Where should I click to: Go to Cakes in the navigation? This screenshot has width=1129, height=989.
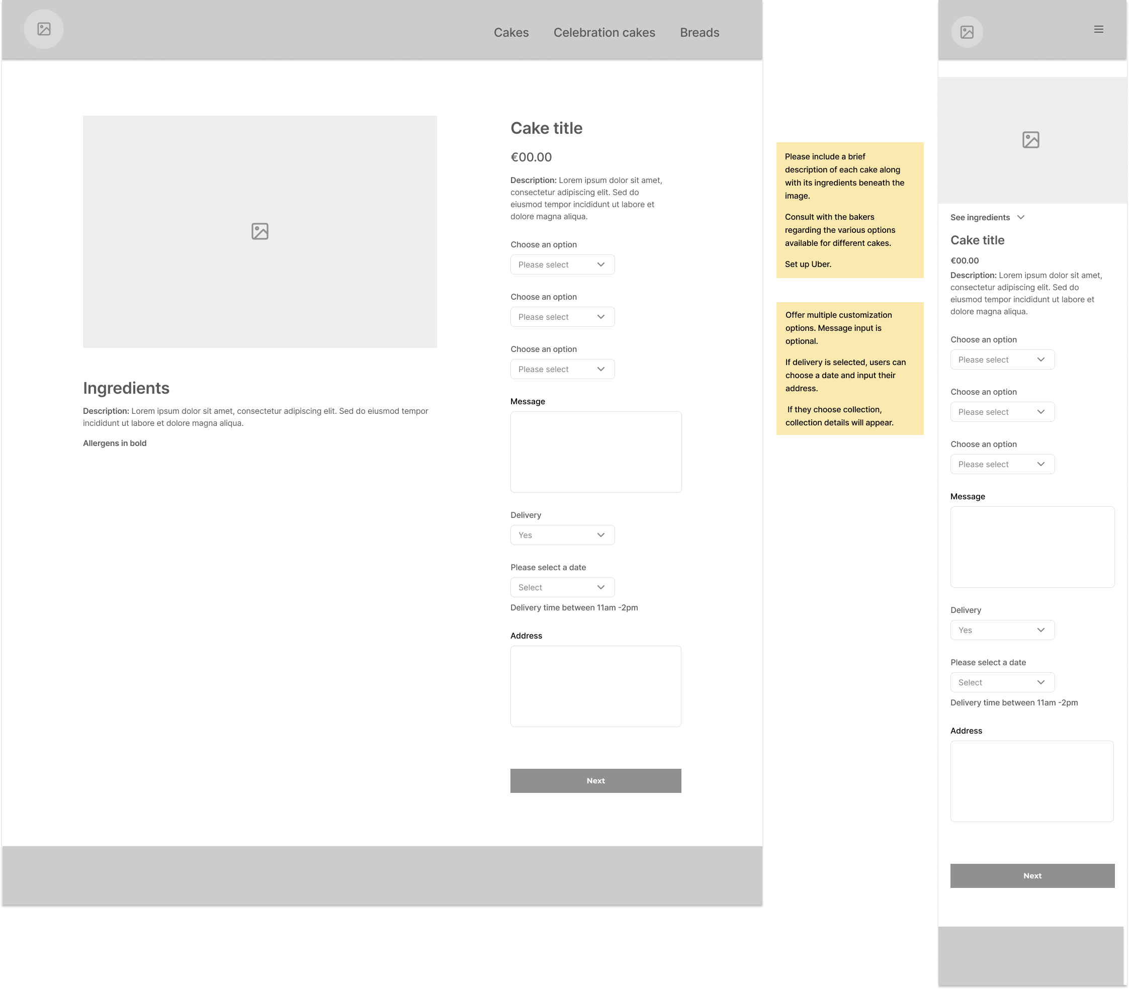511,33
